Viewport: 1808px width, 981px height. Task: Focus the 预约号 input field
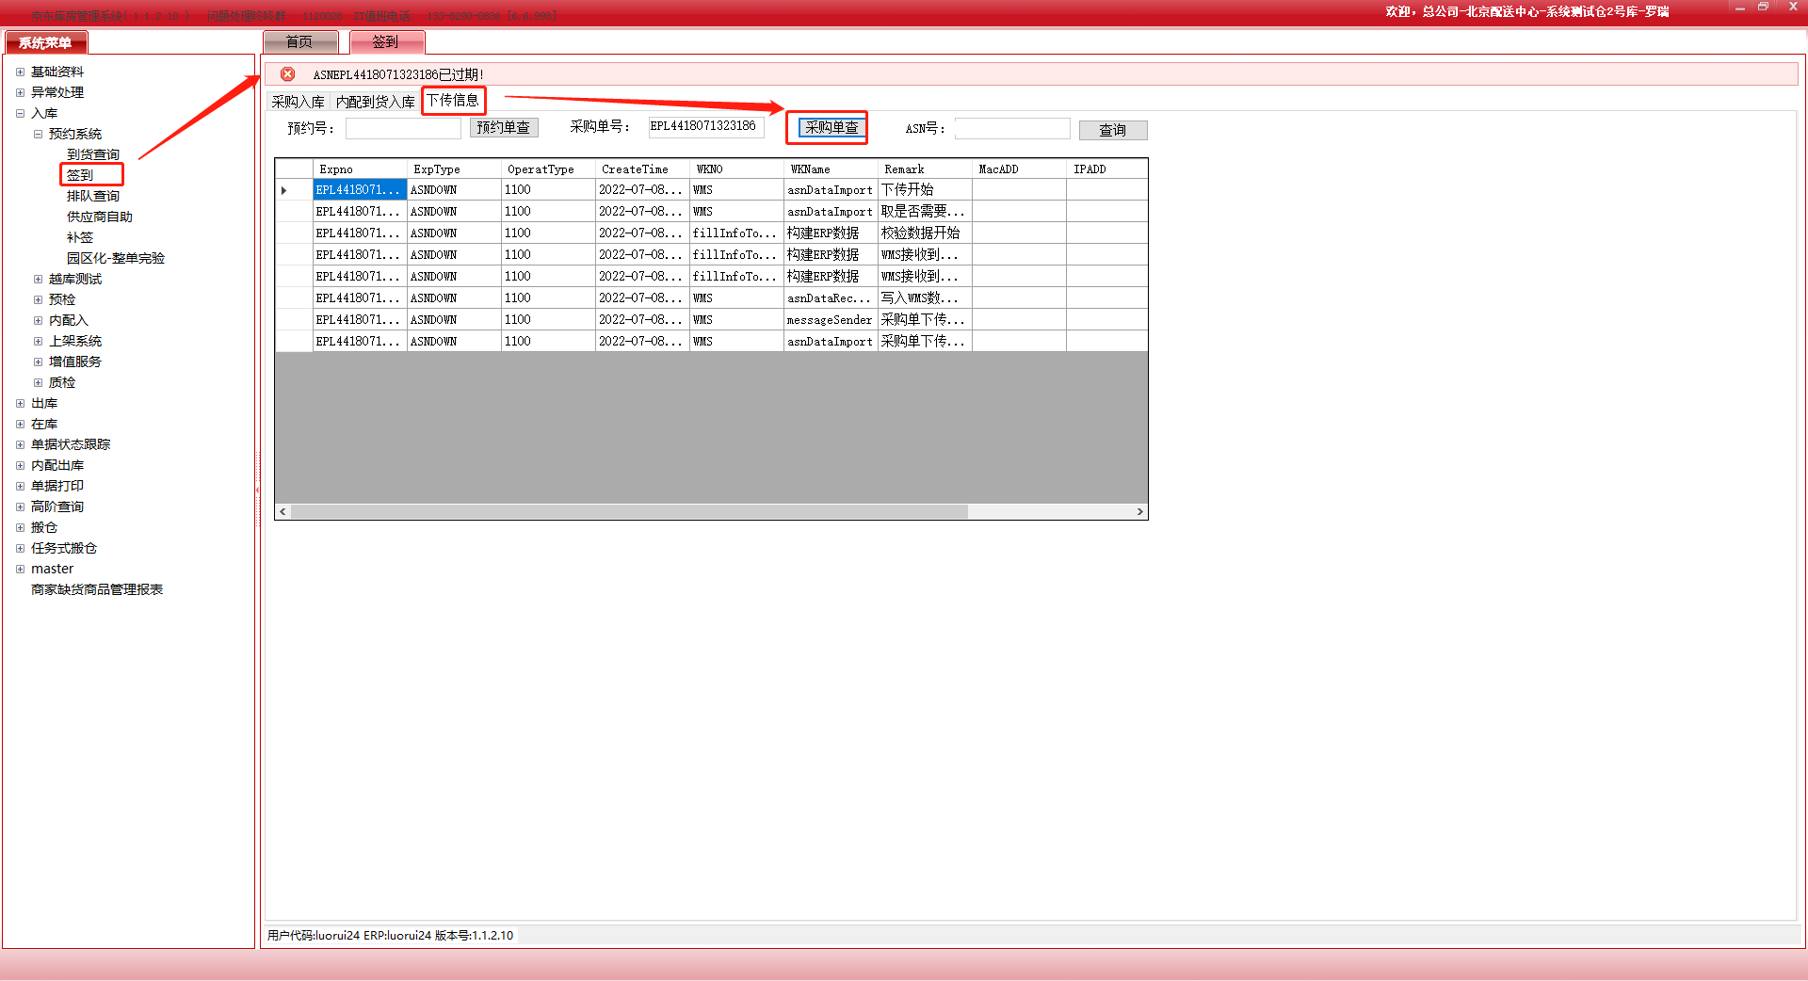click(x=402, y=128)
